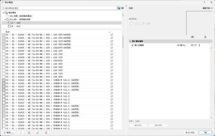215x136 pixels.
Task: Select row 01026 片面GB-R t12.5 (GW充填)
Action: coord(62,116)
